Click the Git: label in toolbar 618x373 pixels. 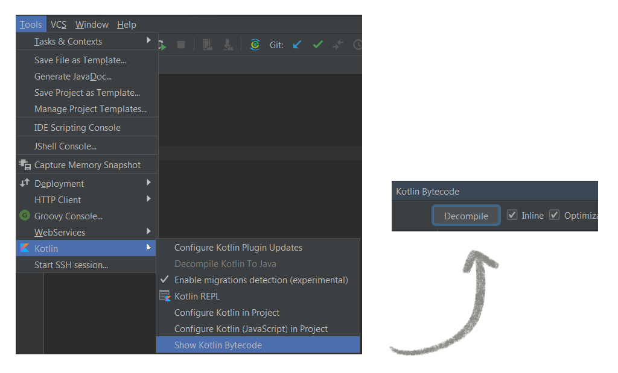click(x=276, y=45)
